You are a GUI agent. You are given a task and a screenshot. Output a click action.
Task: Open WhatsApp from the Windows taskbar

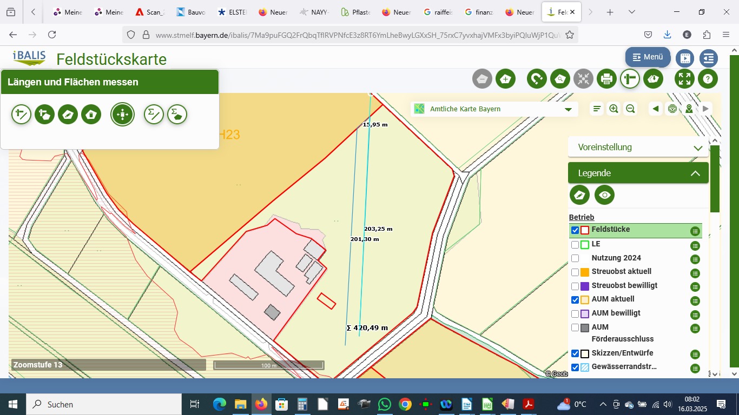point(385,404)
